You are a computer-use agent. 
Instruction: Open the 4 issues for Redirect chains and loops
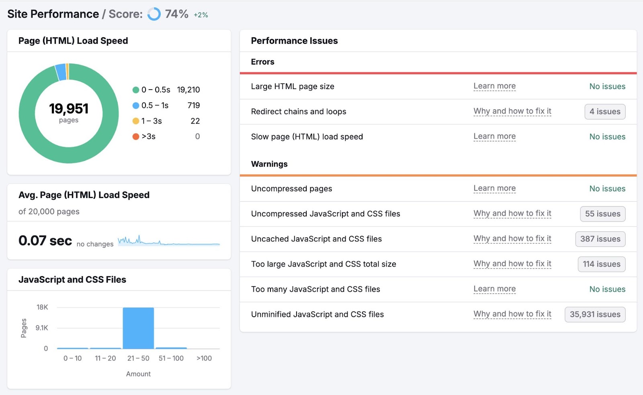point(605,111)
